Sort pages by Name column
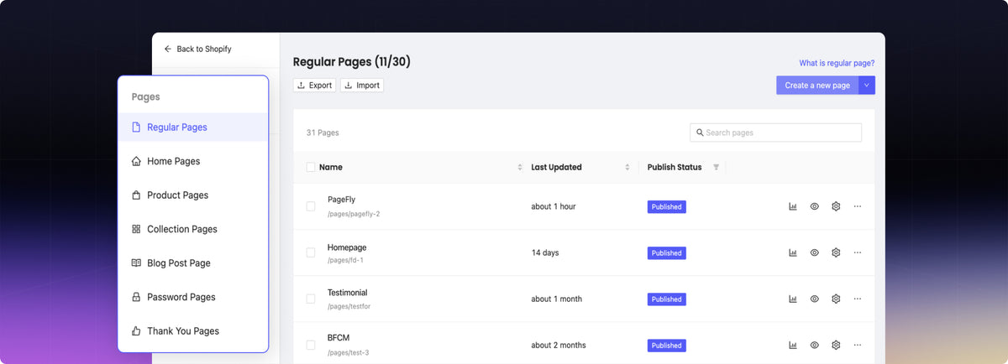1008x364 pixels. [520, 168]
